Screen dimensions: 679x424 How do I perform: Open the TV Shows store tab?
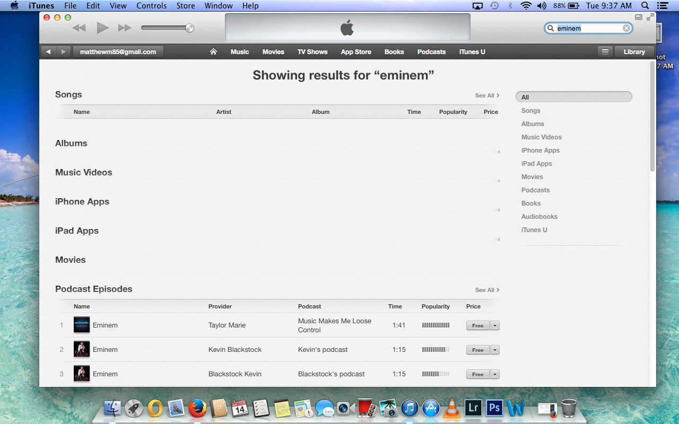click(312, 52)
